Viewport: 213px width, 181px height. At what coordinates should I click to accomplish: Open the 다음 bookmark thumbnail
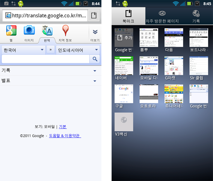tap(174, 38)
